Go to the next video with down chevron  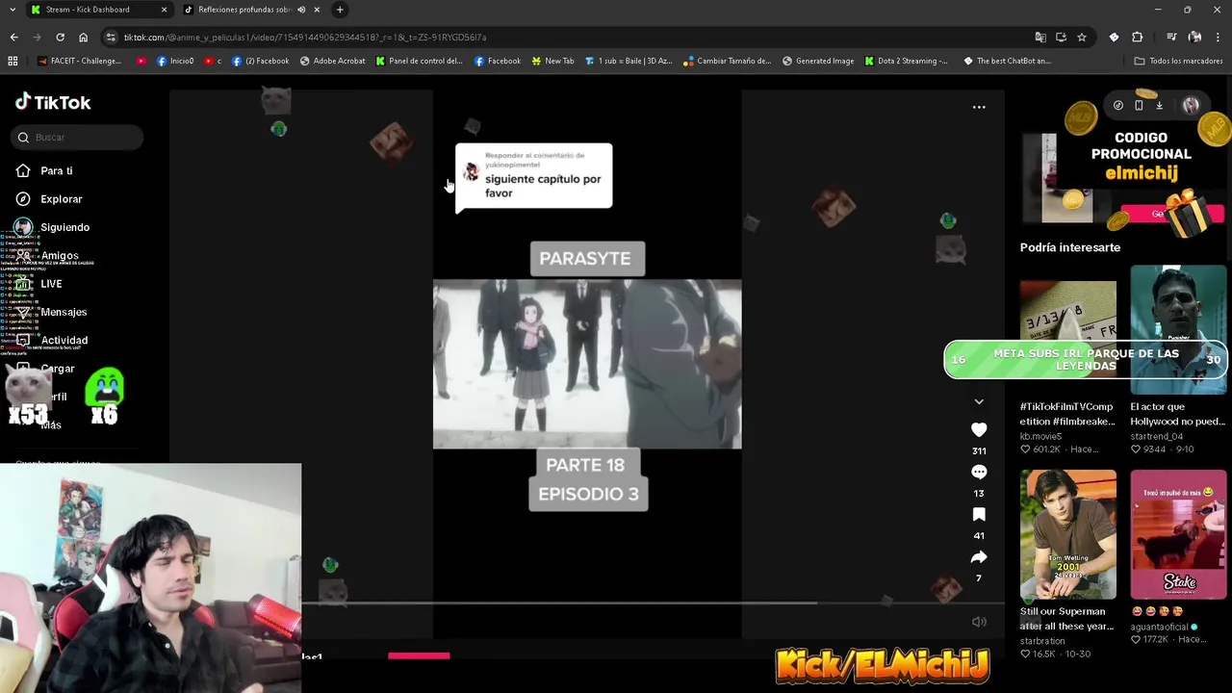coord(979,401)
